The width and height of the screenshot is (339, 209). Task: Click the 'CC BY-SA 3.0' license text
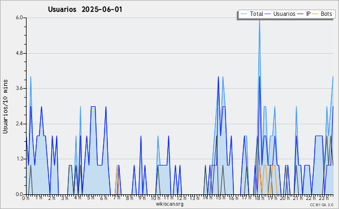321,204
